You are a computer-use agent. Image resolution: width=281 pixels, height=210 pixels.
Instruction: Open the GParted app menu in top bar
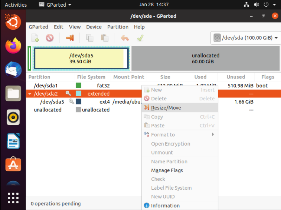55,5
